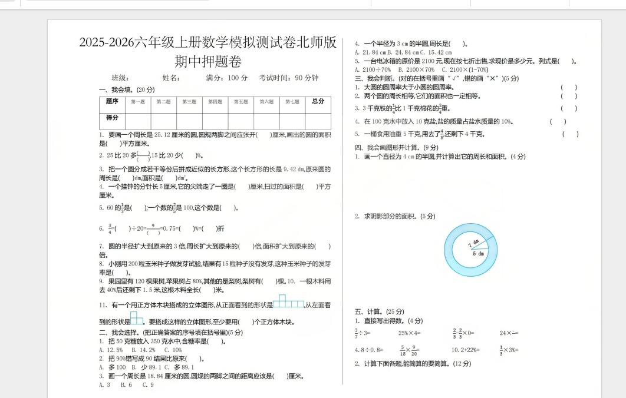Click the front-view cube shape in question 11
The width and height of the screenshot is (626, 398).
point(288,301)
